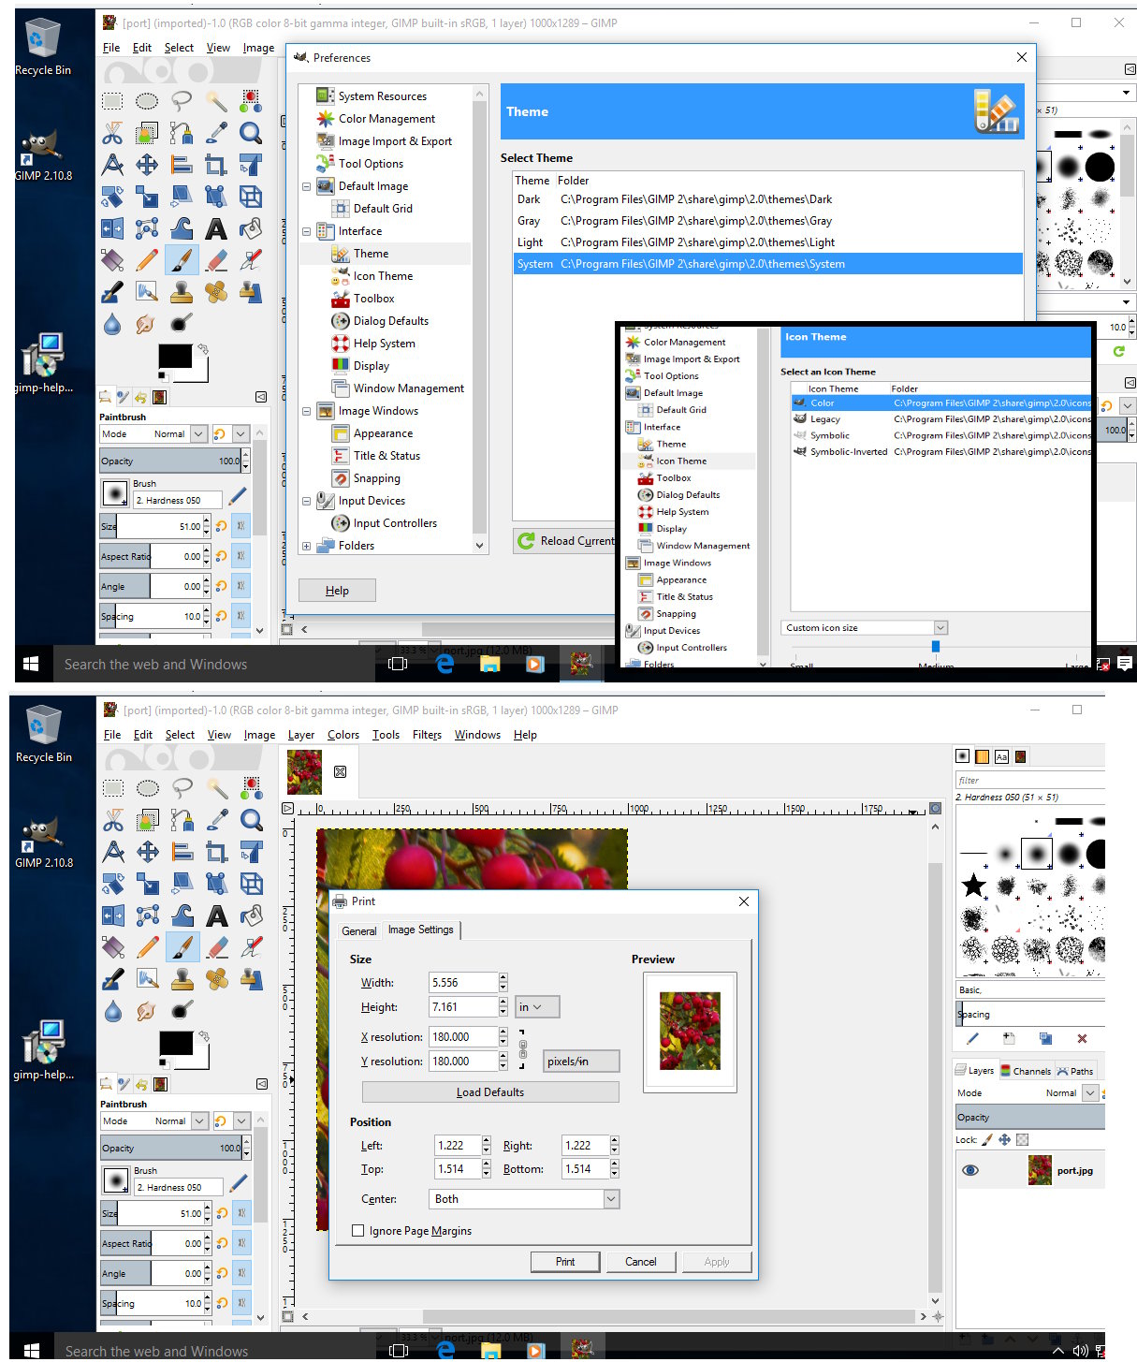Select Dark theme row in theme list
This screenshot has width=1137, height=1362.
767,199
